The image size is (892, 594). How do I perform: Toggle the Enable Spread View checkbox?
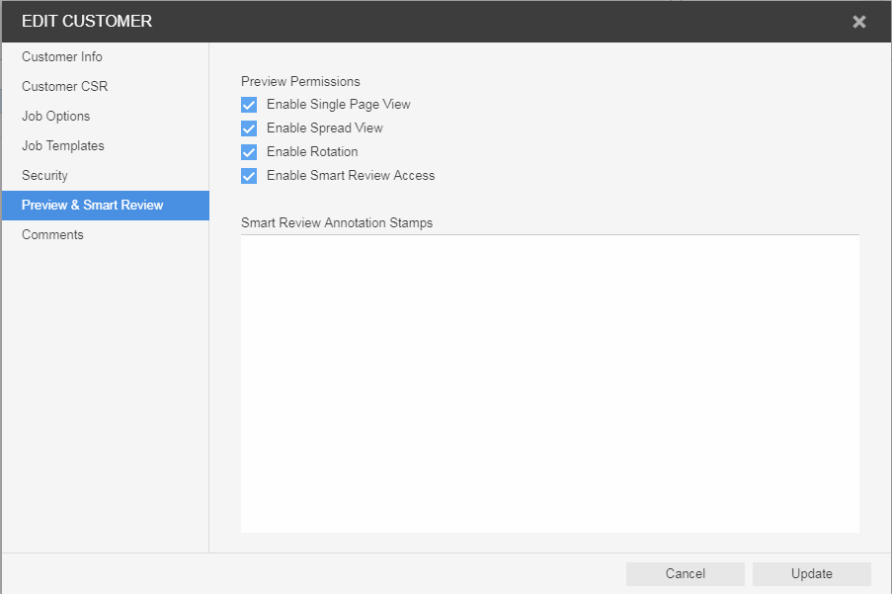(249, 128)
